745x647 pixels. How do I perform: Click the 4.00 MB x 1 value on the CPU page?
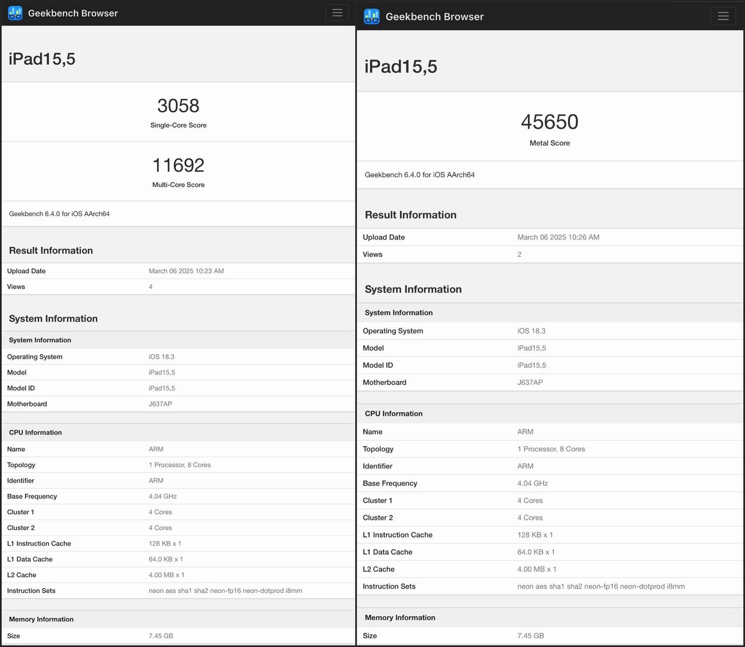pyautogui.click(x=166, y=575)
